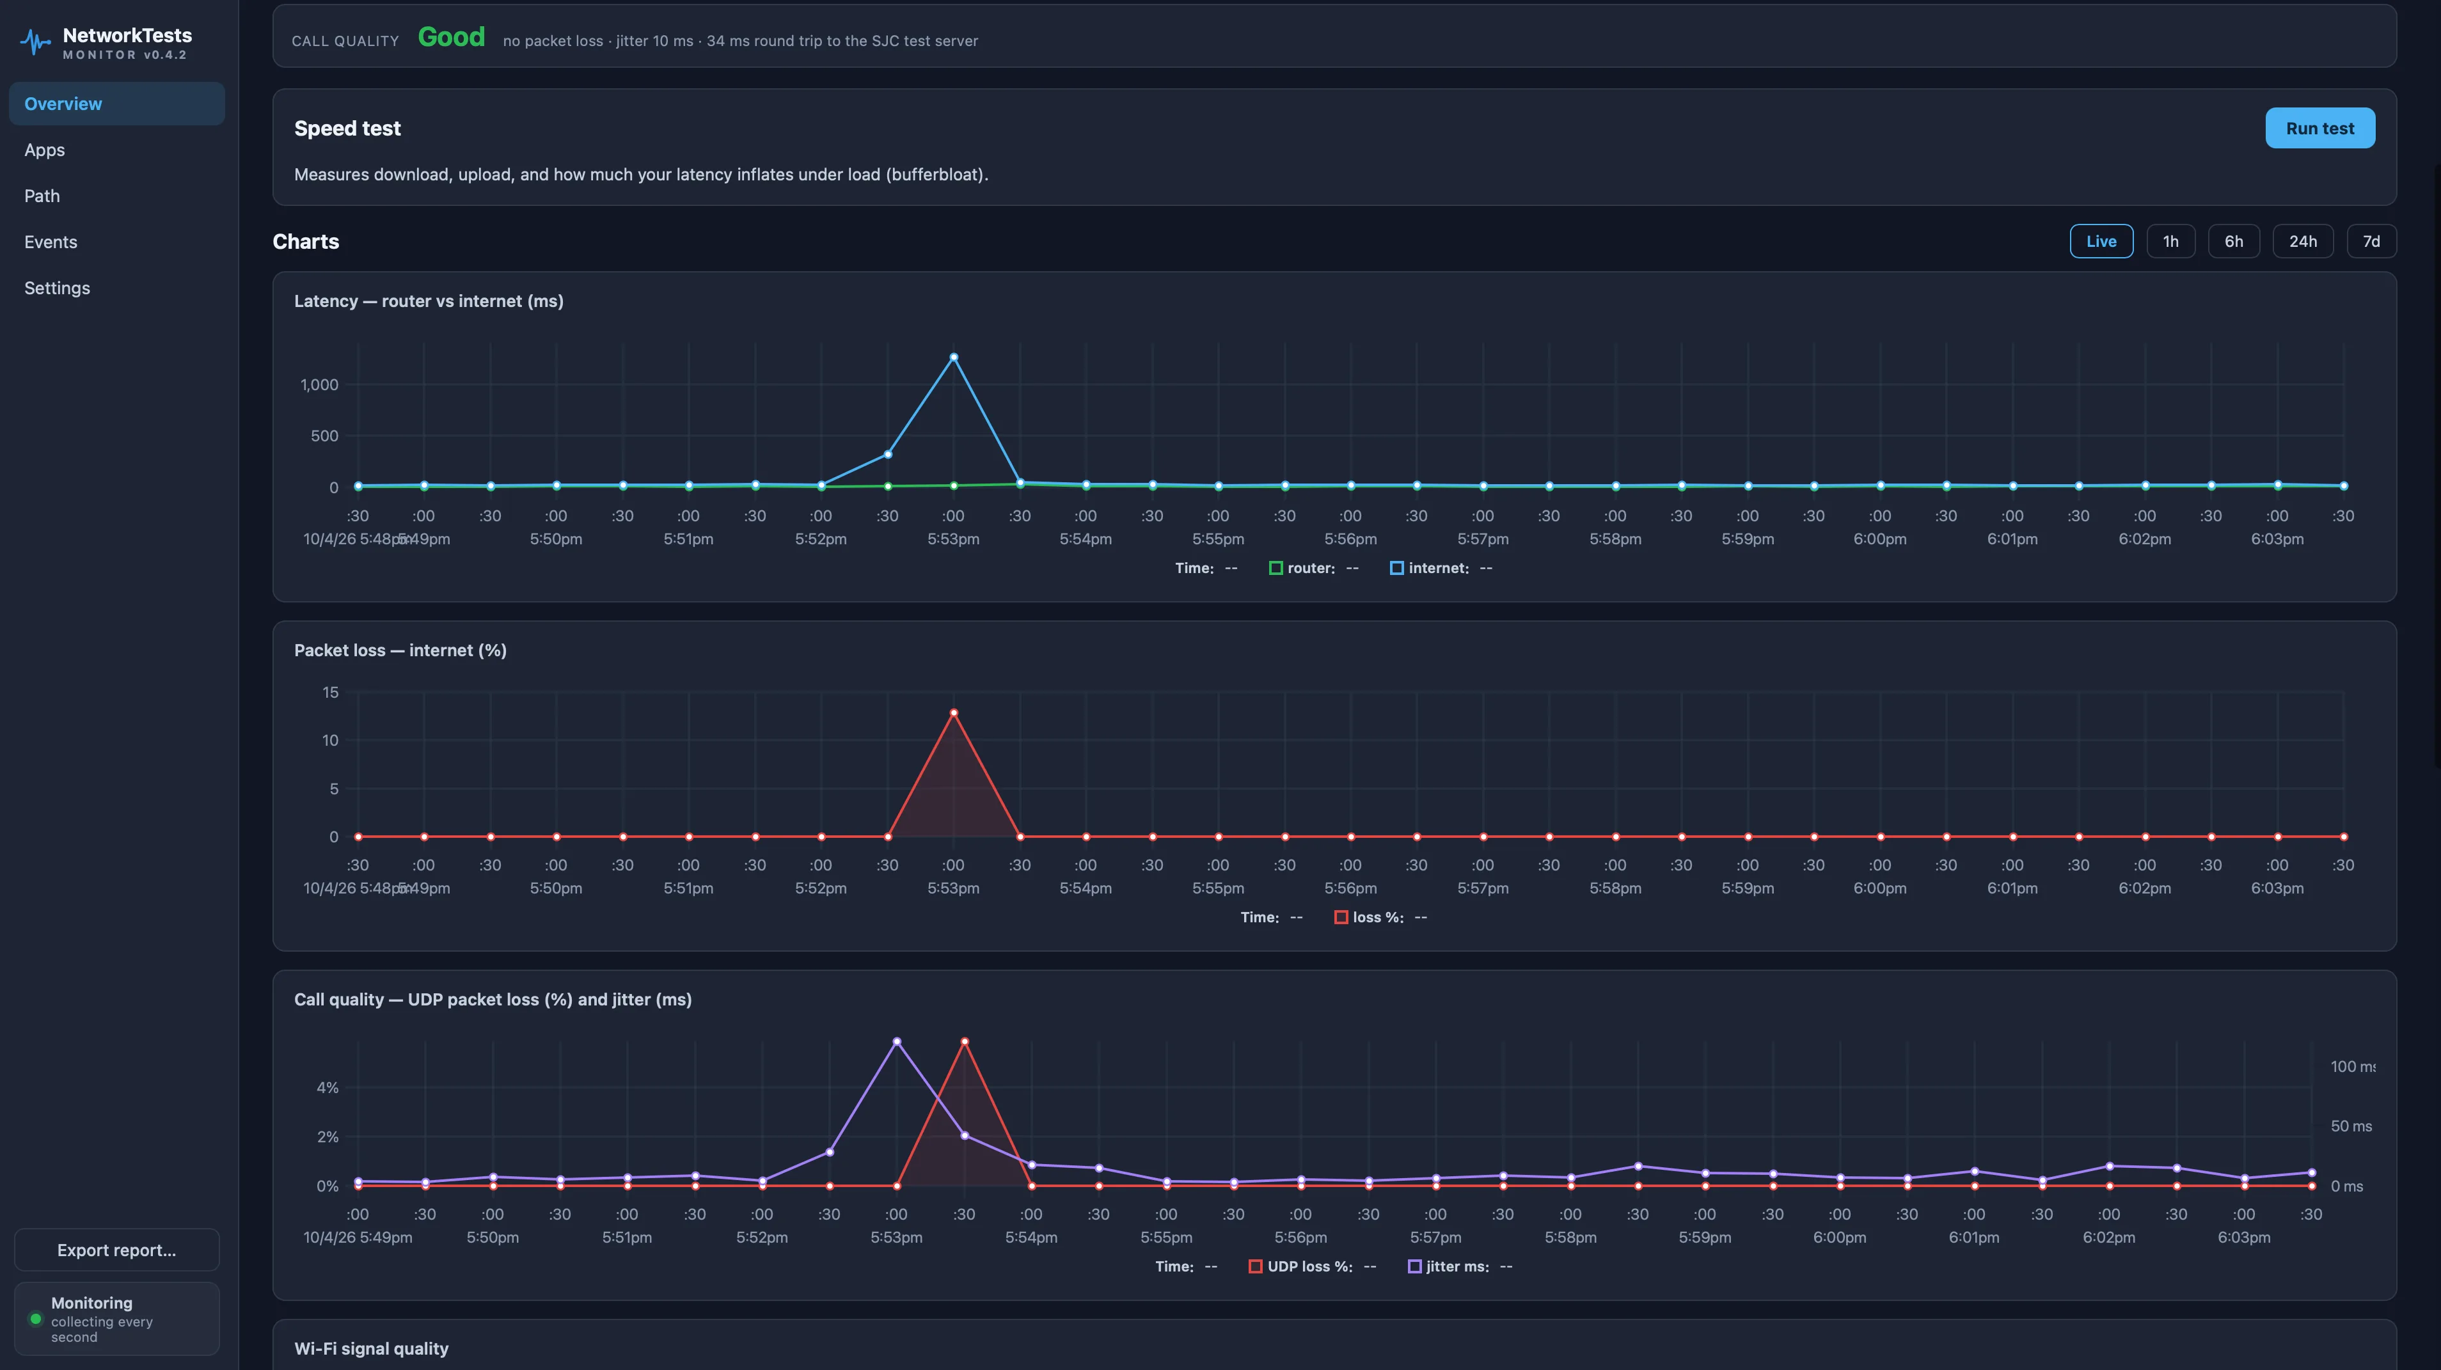Open the Path section

116,196
